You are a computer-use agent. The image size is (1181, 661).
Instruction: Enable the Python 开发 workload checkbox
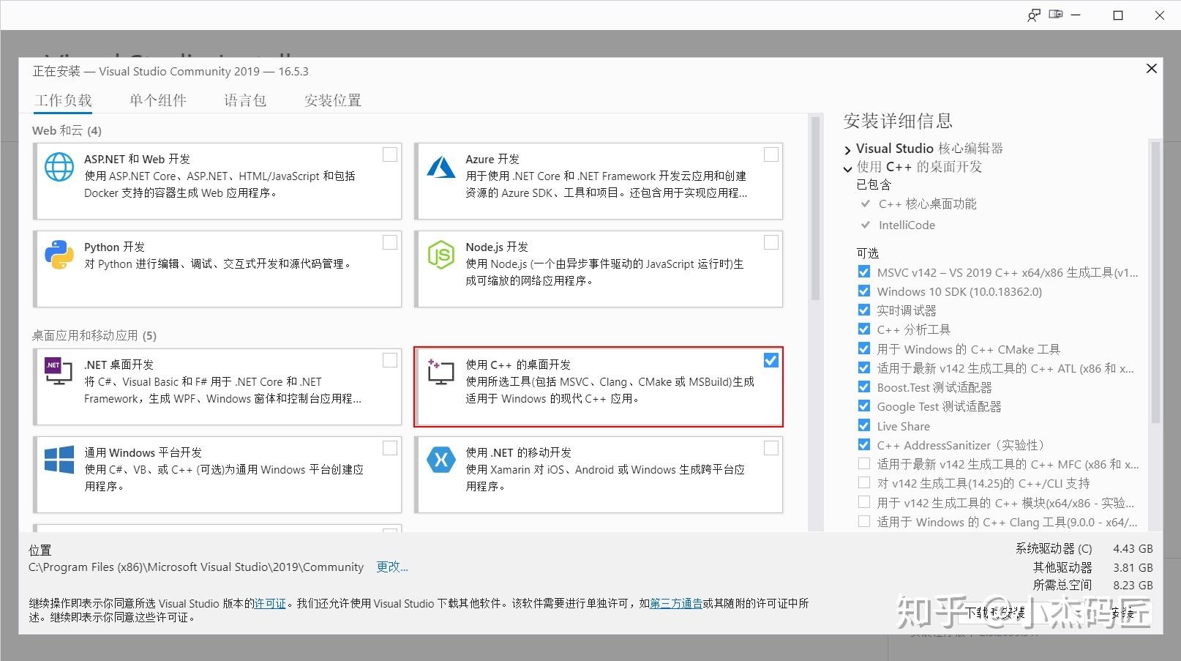[x=390, y=242]
